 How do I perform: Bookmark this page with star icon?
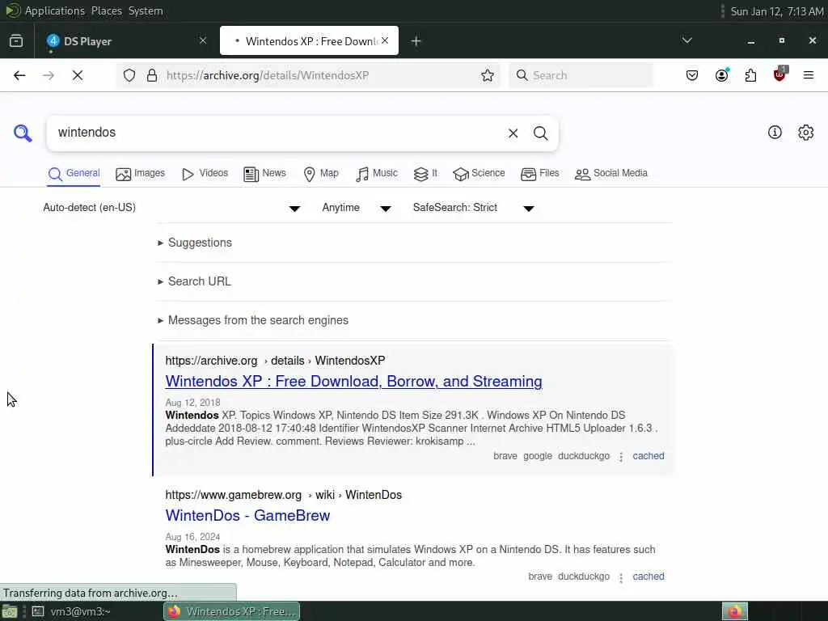[x=488, y=75]
